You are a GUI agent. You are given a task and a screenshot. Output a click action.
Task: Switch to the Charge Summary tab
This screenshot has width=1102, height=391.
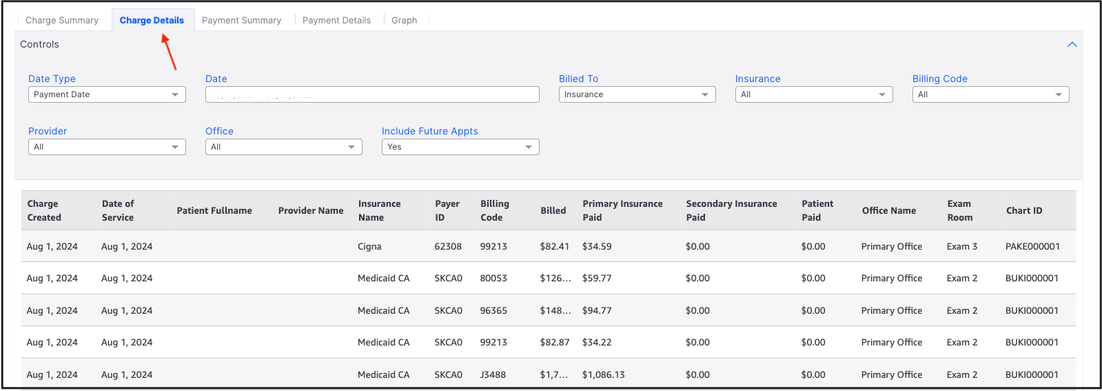(x=62, y=21)
